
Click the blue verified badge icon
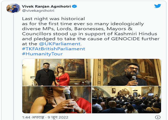pos(74,6)
